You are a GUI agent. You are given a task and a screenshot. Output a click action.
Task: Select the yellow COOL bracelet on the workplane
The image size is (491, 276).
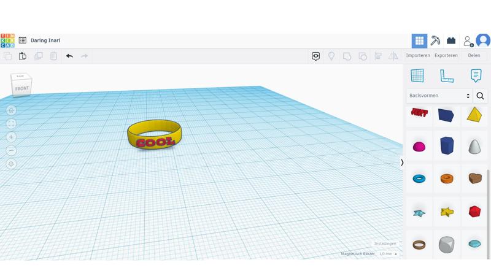click(155, 134)
